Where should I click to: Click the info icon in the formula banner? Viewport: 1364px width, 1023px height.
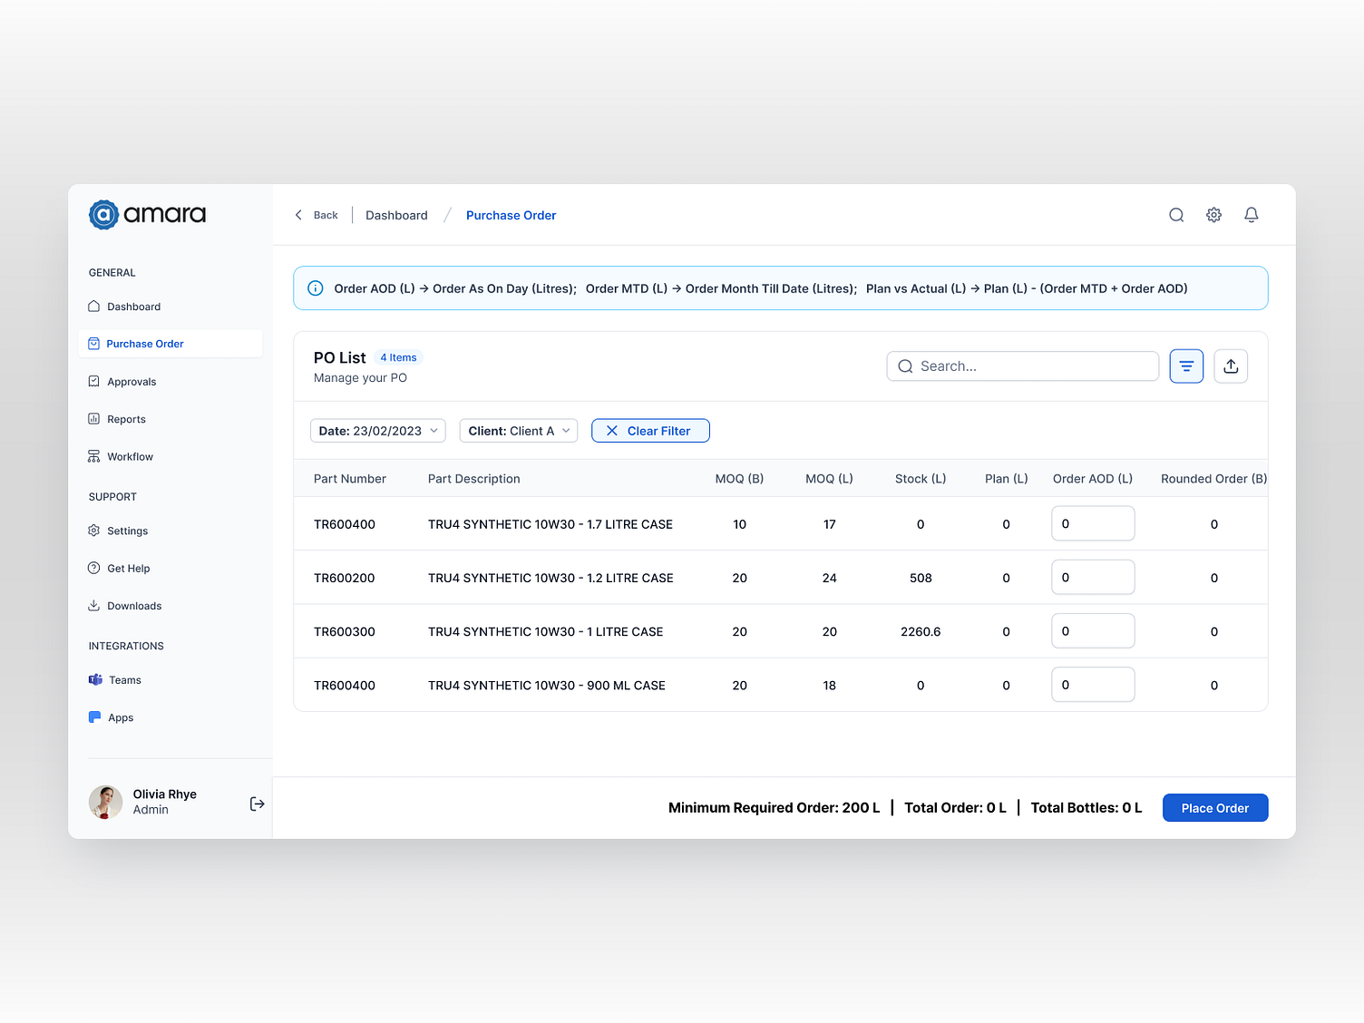click(x=315, y=287)
